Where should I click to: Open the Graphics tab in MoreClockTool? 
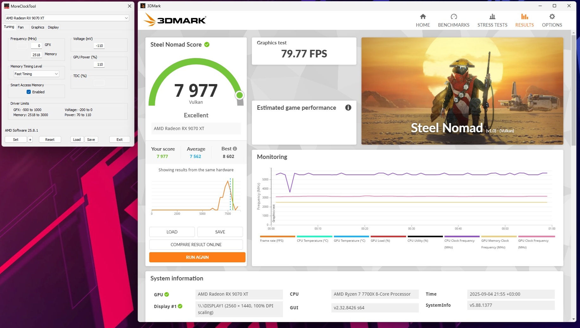(38, 27)
